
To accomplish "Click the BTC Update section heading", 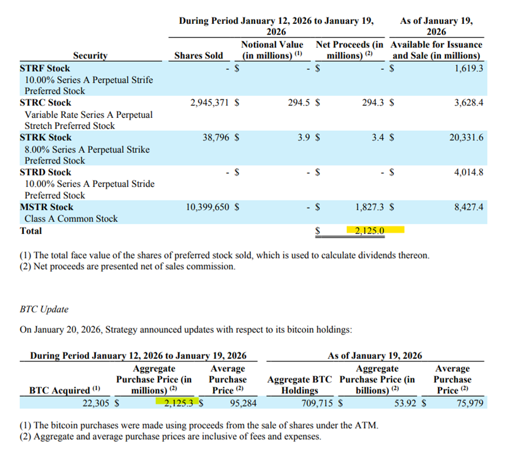I will [x=44, y=309].
